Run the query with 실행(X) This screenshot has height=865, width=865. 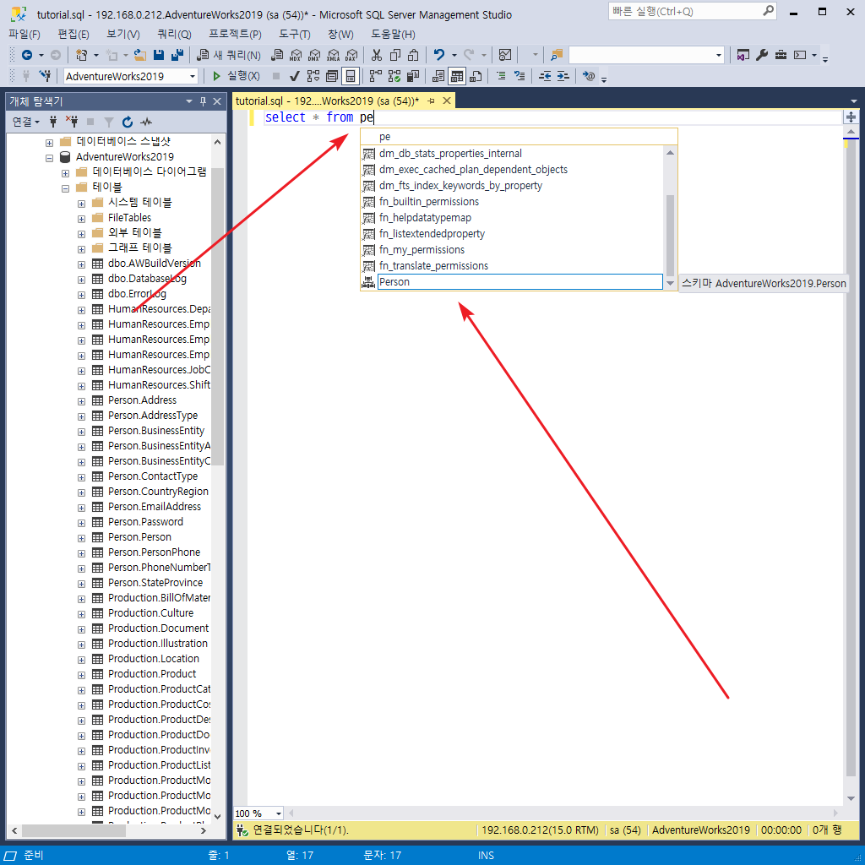(236, 76)
